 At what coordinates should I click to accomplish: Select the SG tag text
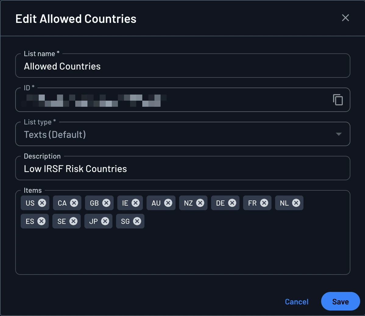(125, 221)
